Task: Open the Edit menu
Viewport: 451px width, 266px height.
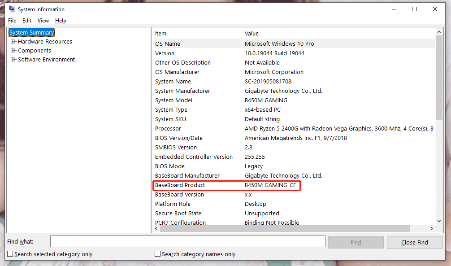Action: click(26, 21)
